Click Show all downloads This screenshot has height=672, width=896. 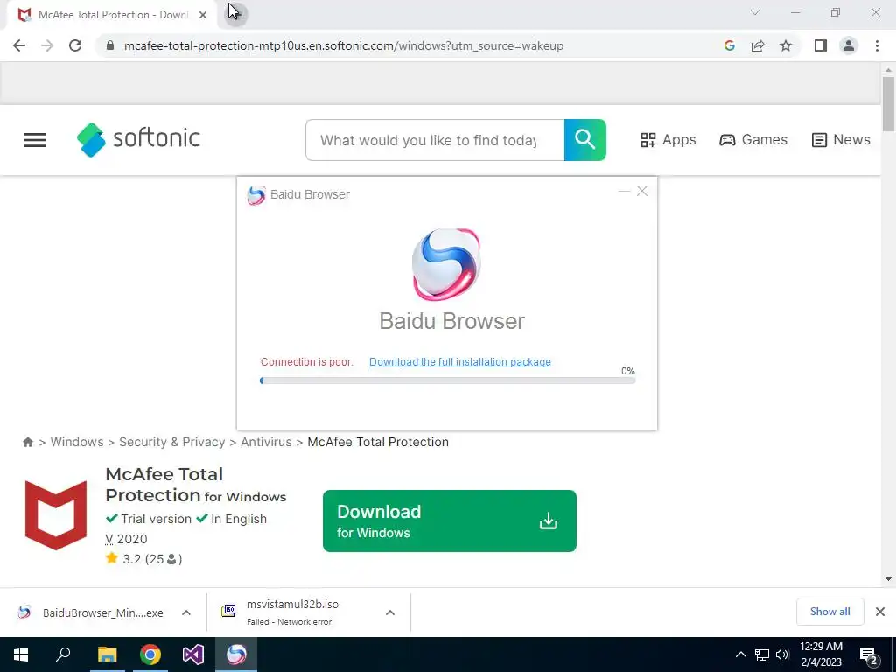click(829, 612)
